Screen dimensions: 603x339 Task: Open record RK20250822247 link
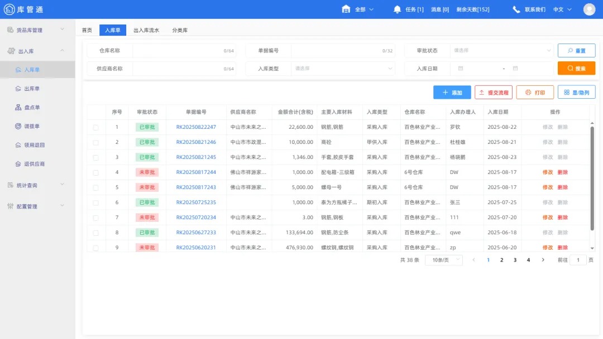click(x=197, y=127)
